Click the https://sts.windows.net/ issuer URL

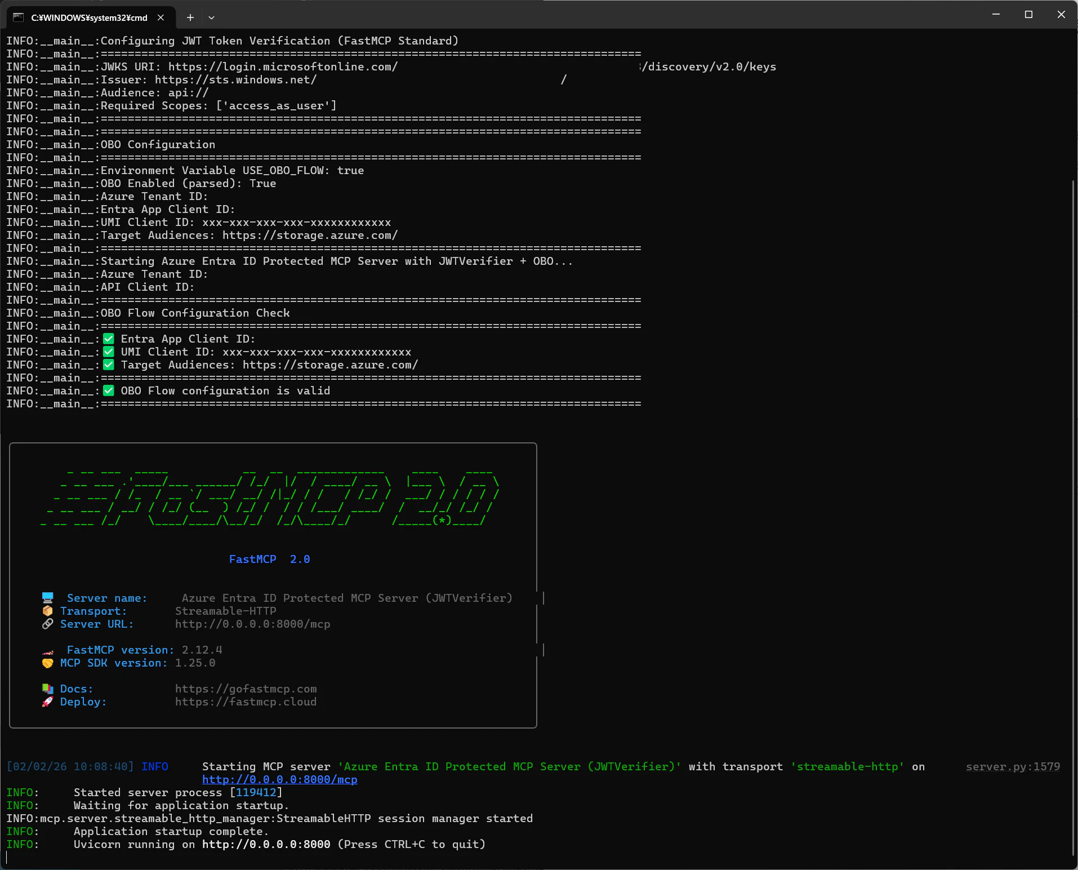[x=236, y=79]
